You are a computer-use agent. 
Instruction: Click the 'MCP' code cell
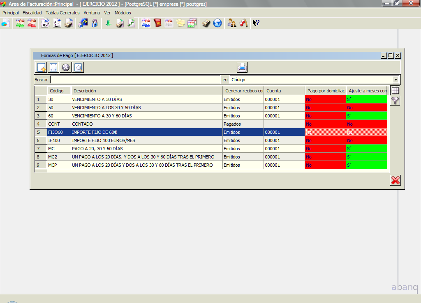point(59,165)
